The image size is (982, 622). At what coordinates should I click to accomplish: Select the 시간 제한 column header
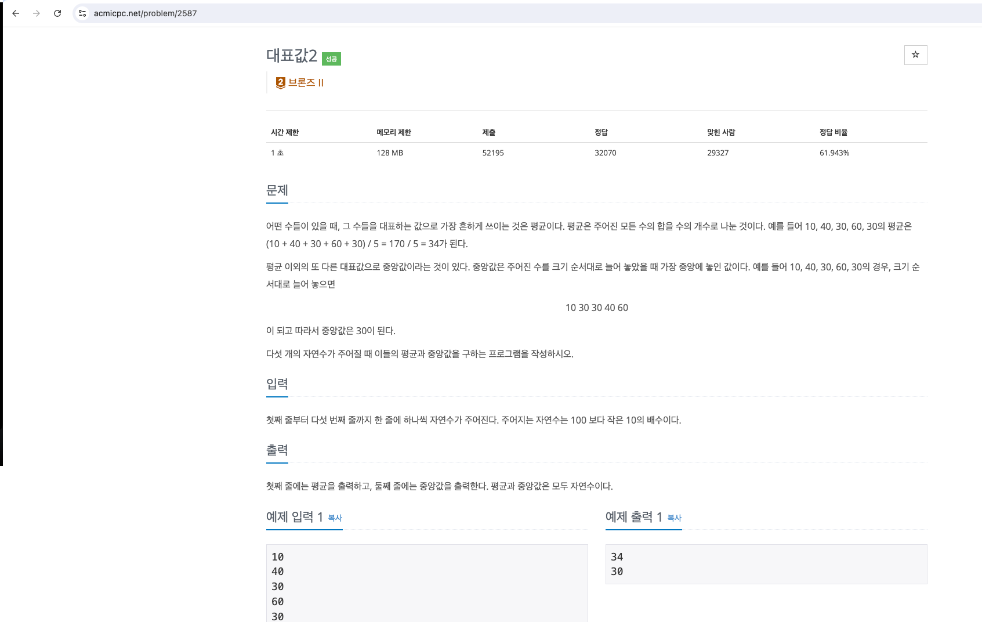(x=285, y=132)
